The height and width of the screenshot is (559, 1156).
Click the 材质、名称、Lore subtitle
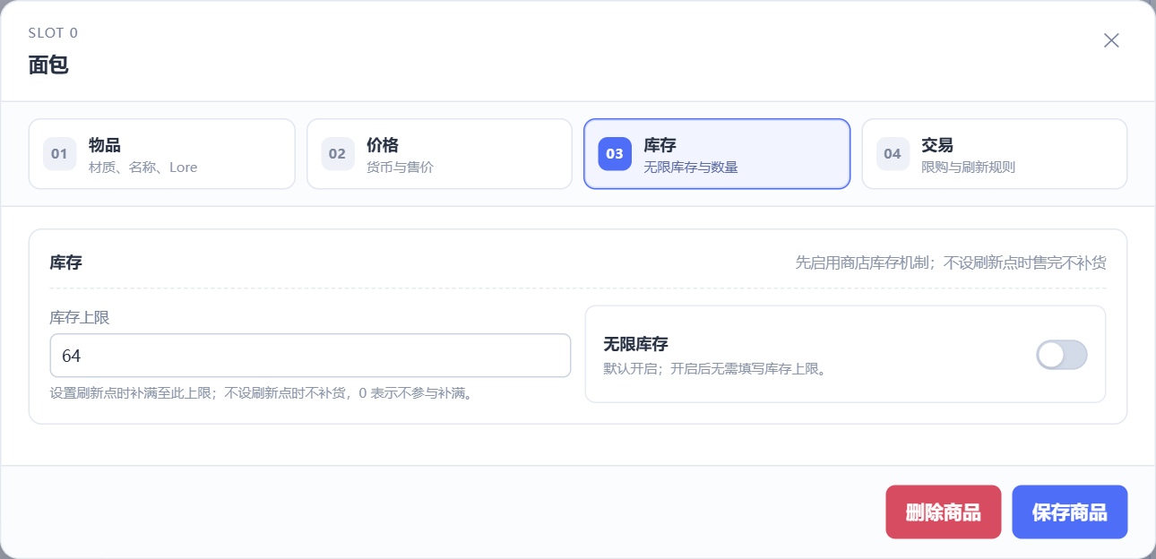142,168
